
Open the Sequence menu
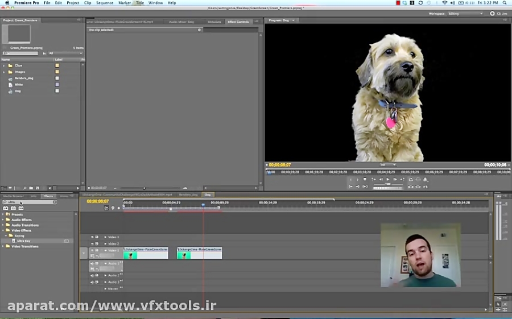(x=105, y=3)
